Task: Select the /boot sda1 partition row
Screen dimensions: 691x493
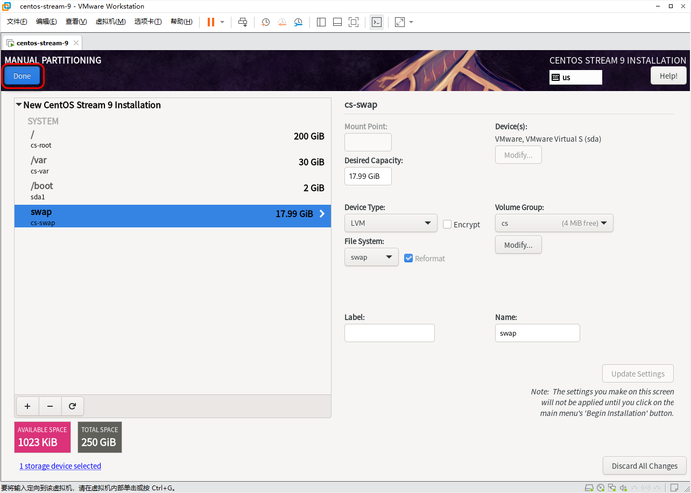Action: (x=173, y=191)
